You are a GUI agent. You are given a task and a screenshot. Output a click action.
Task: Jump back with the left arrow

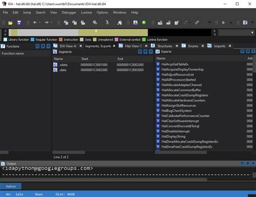click(35, 23)
